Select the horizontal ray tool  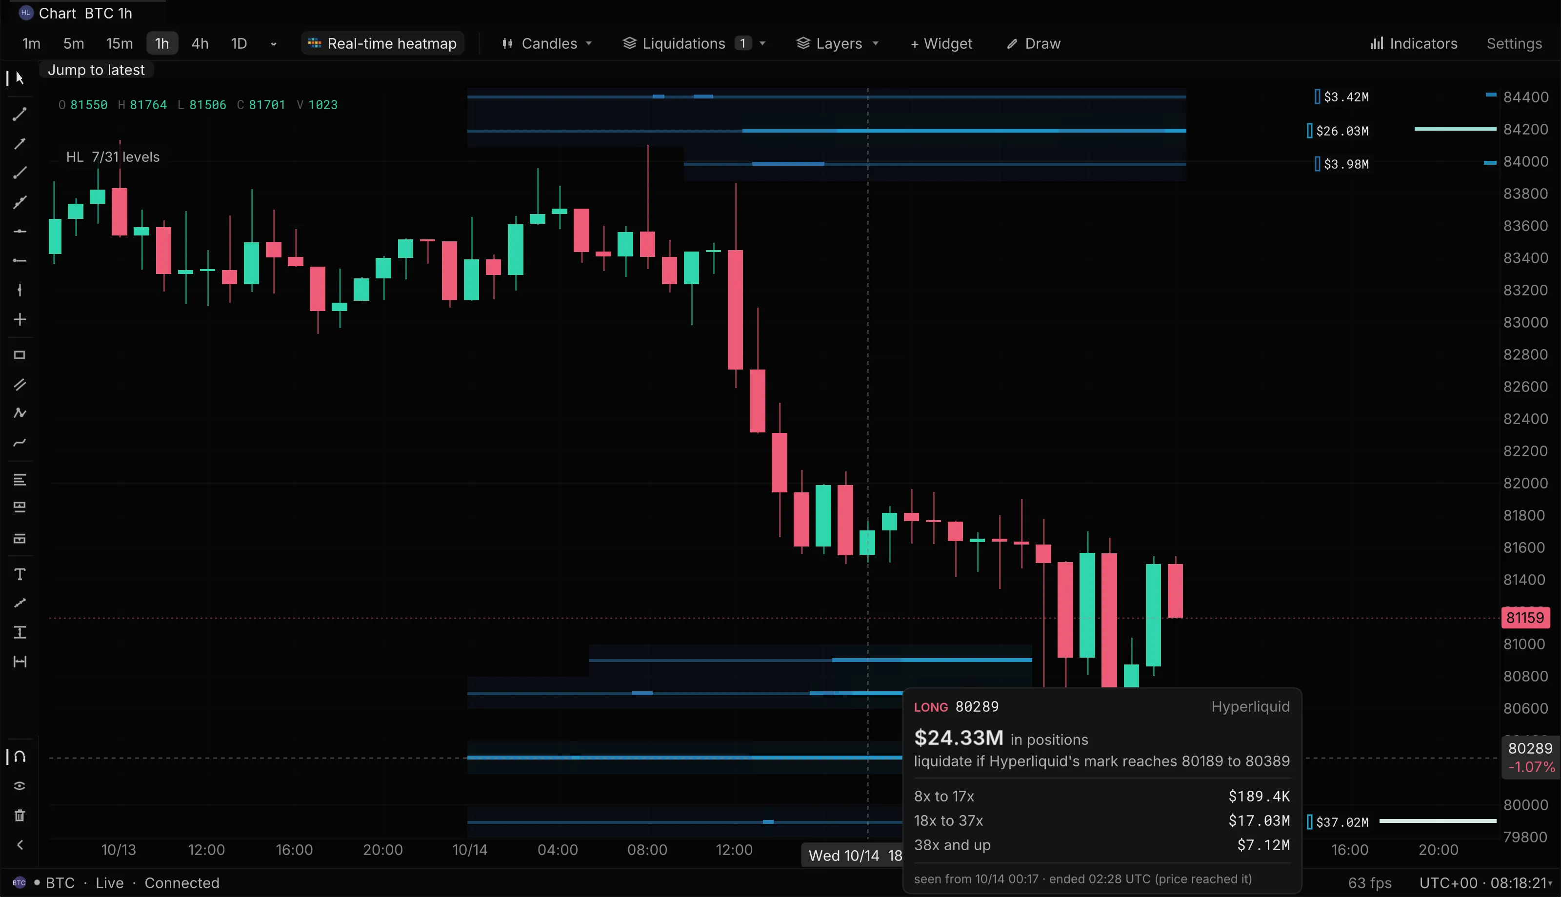(x=20, y=261)
